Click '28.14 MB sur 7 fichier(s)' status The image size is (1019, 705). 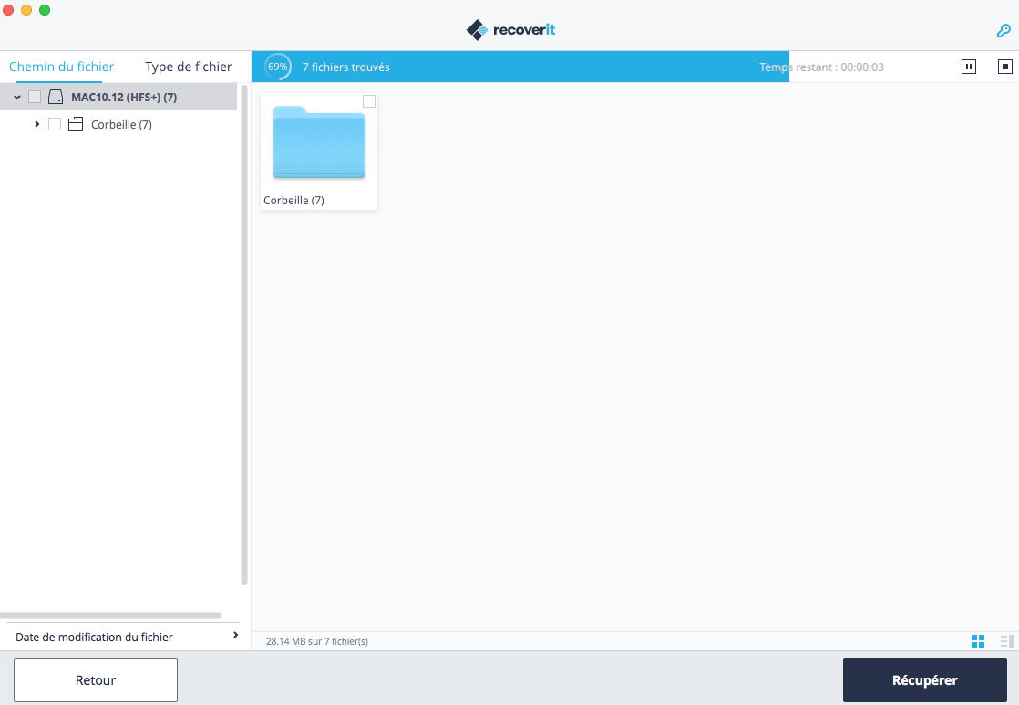coord(317,641)
